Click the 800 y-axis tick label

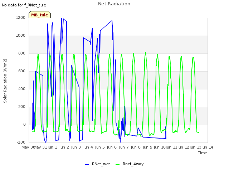click(22, 53)
